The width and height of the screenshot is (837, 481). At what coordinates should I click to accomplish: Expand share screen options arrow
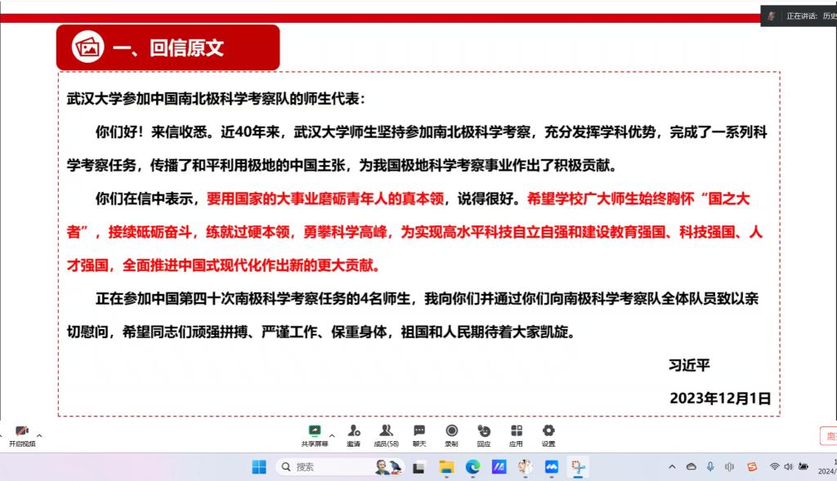[x=332, y=434]
